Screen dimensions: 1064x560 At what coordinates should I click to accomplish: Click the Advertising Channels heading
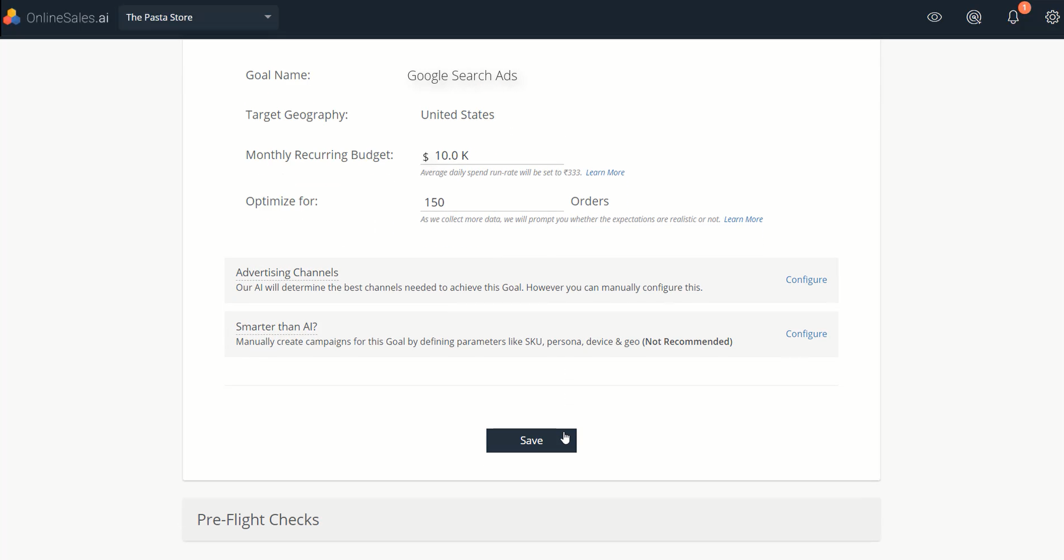tap(287, 272)
